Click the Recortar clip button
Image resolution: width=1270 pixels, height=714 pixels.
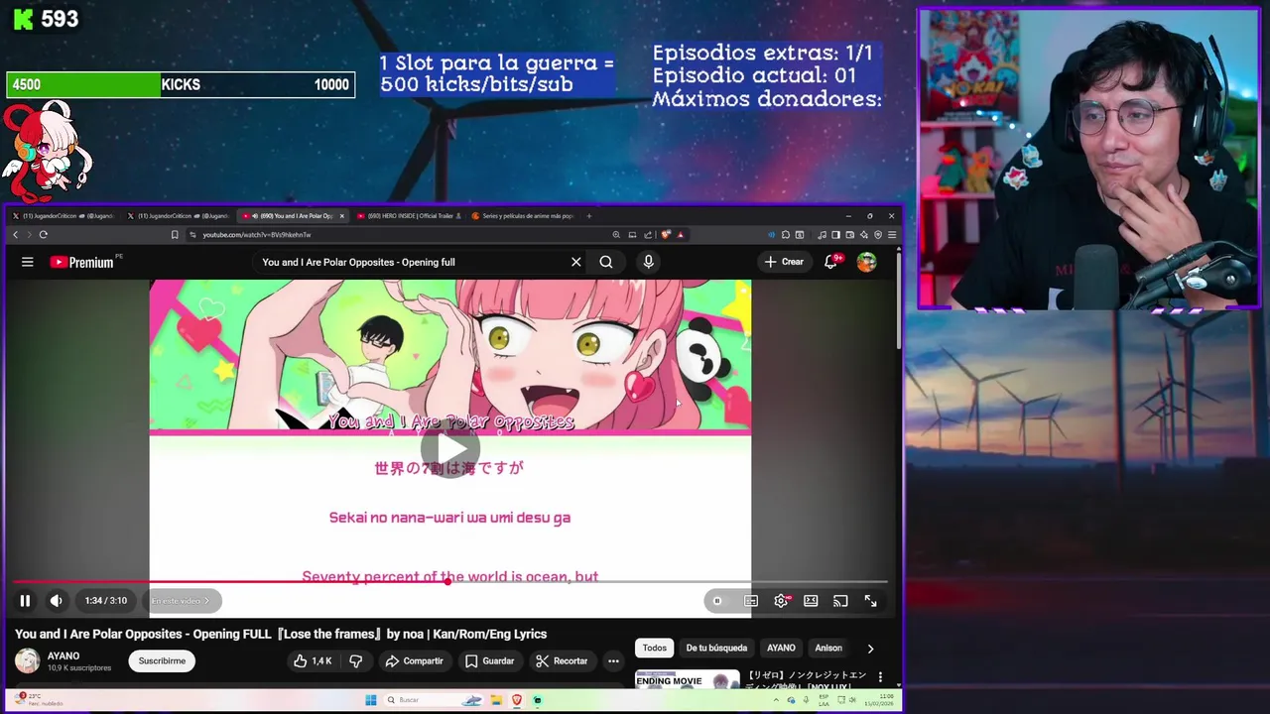pyautogui.click(x=562, y=660)
